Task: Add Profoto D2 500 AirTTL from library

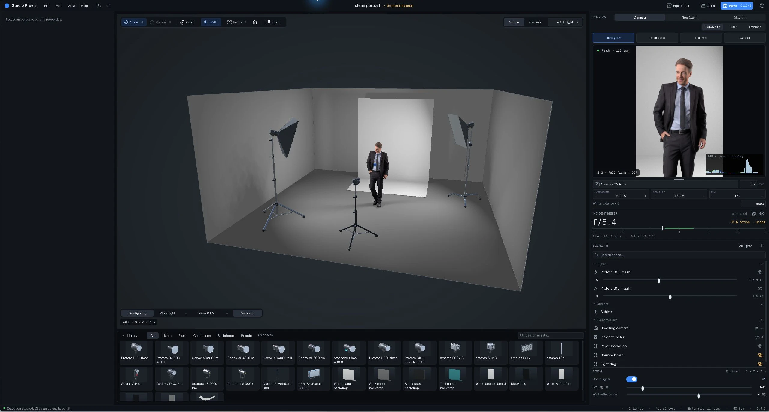Action: (x=172, y=353)
